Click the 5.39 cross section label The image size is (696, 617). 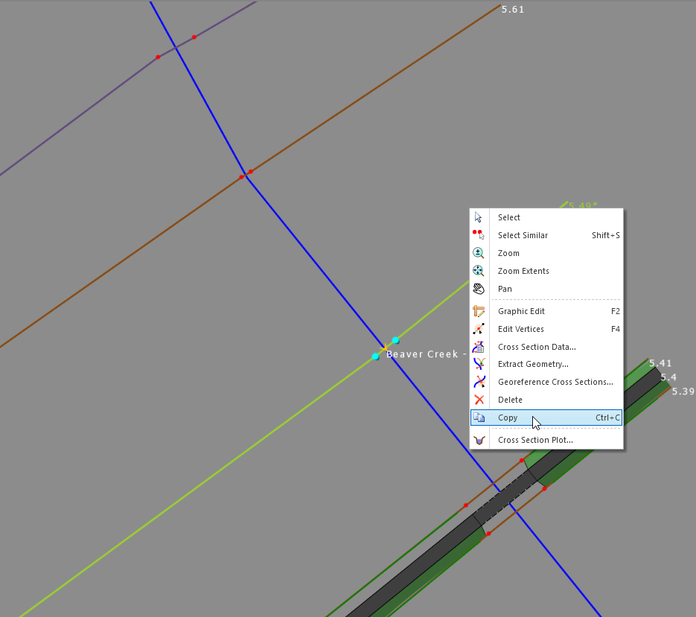[683, 391]
